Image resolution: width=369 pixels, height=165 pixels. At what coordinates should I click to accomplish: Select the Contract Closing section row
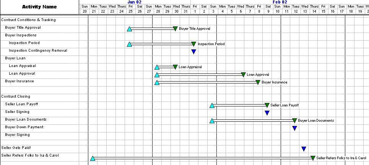pos(16,96)
